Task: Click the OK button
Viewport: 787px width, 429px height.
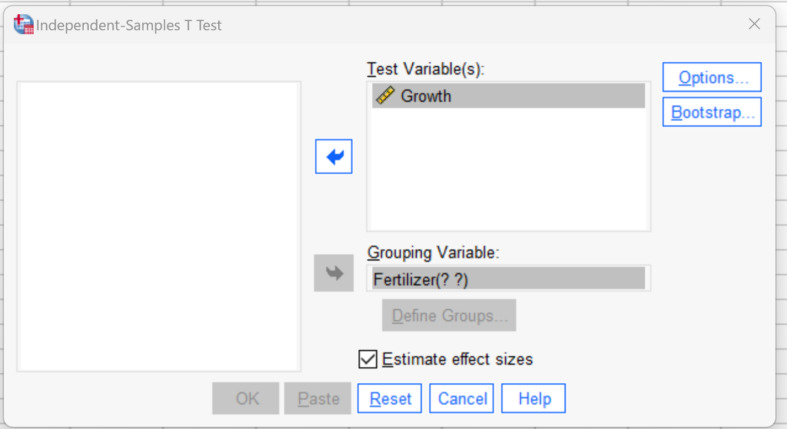Action: (245, 398)
